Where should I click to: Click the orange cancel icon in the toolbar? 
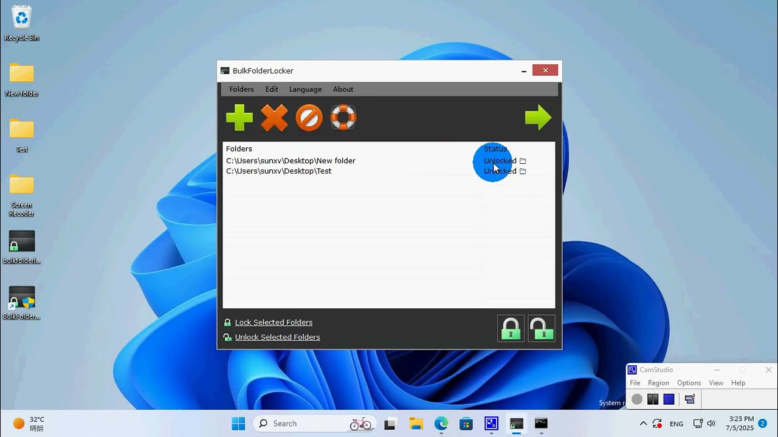pyautogui.click(x=309, y=117)
